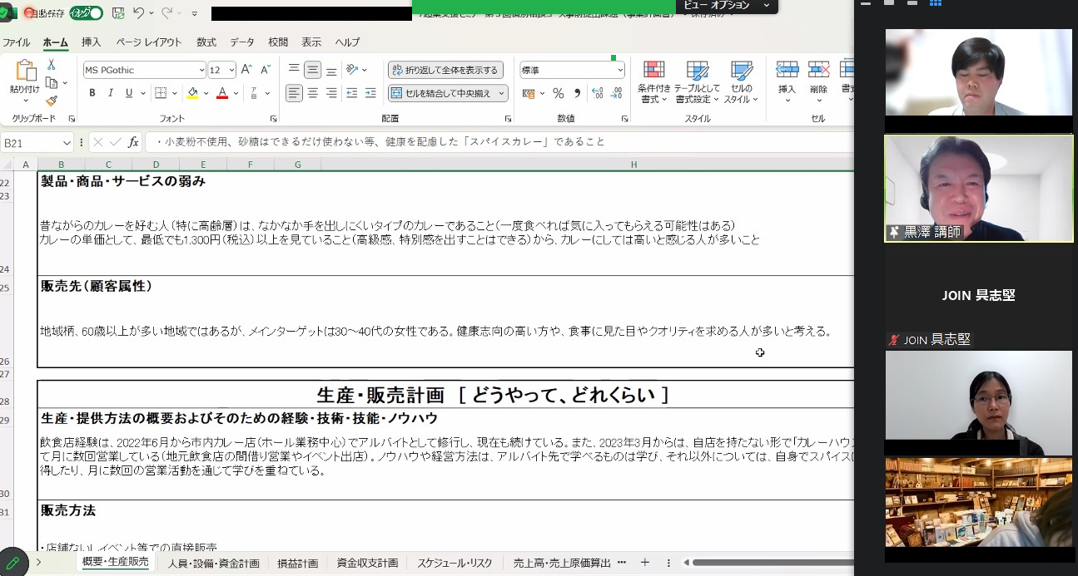Click 折り返して全体を表示する wrap text button
This screenshot has height=576, width=1078.
(445, 71)
